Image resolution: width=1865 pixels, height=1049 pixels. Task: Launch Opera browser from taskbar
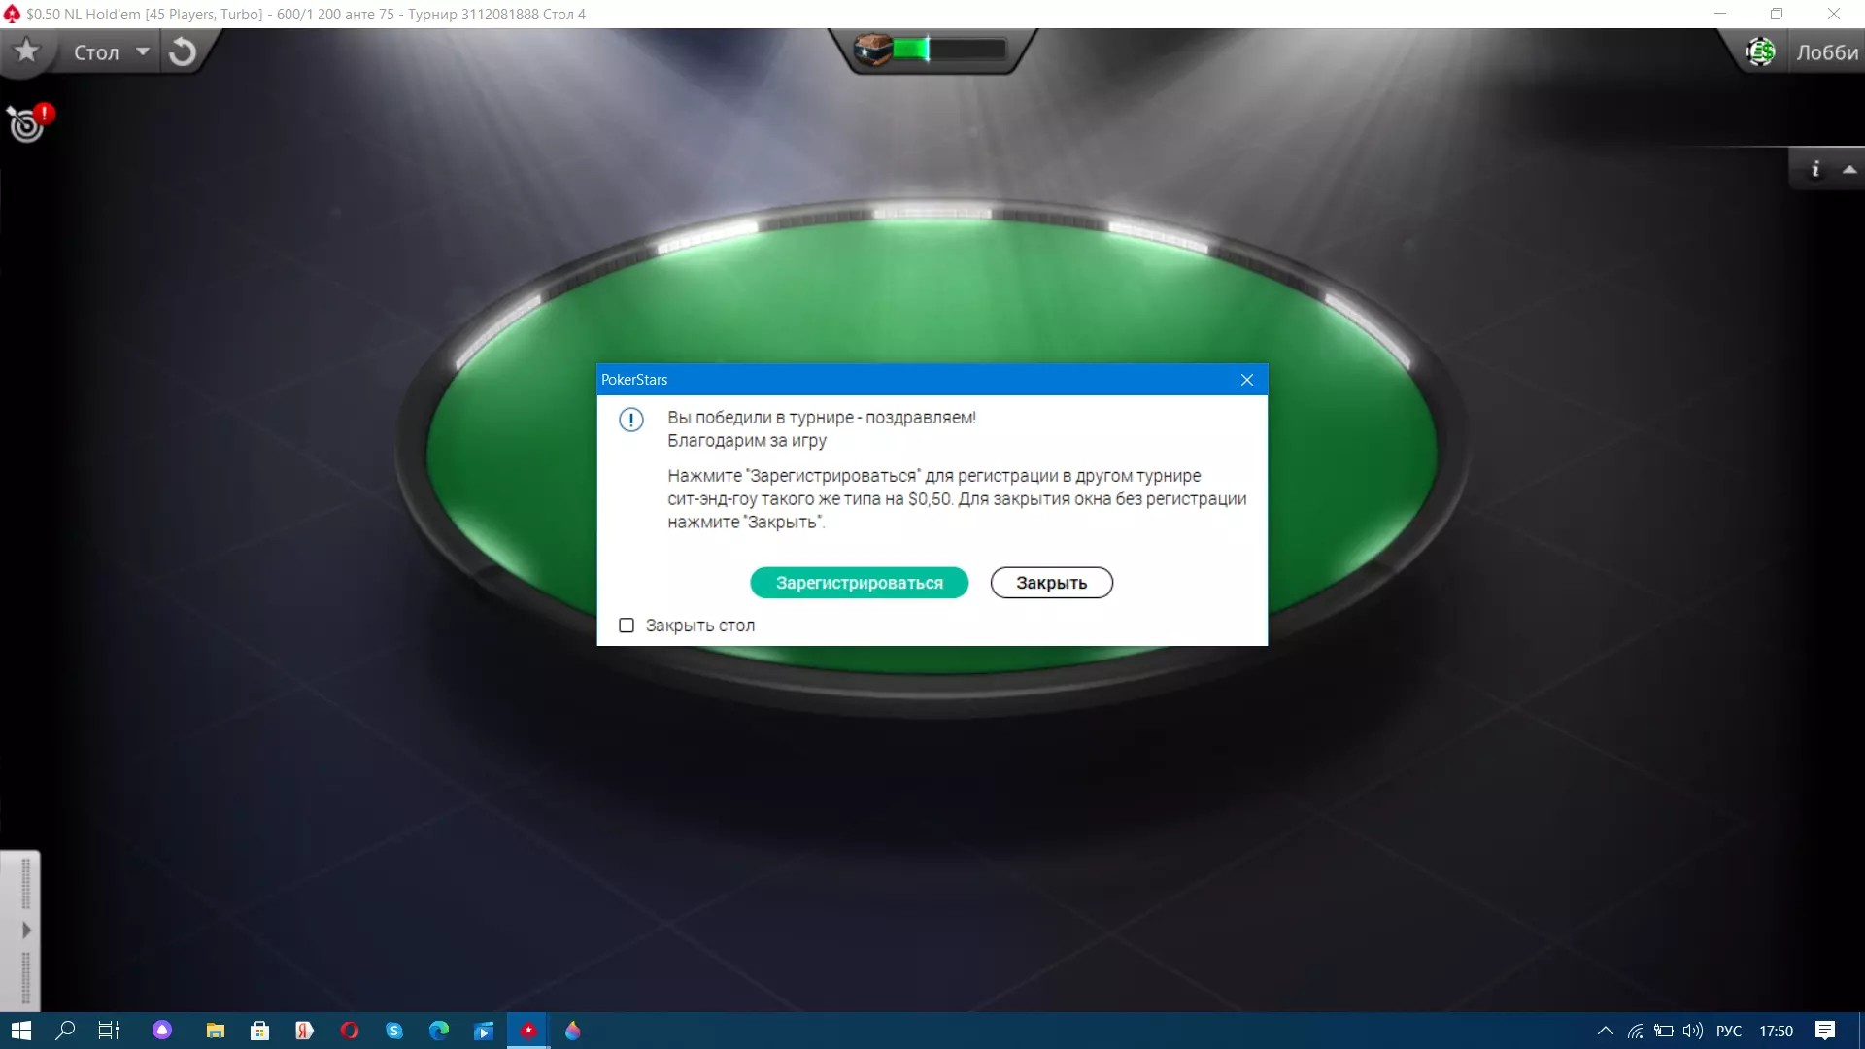pyautogui.click(x=350, y=1031)
